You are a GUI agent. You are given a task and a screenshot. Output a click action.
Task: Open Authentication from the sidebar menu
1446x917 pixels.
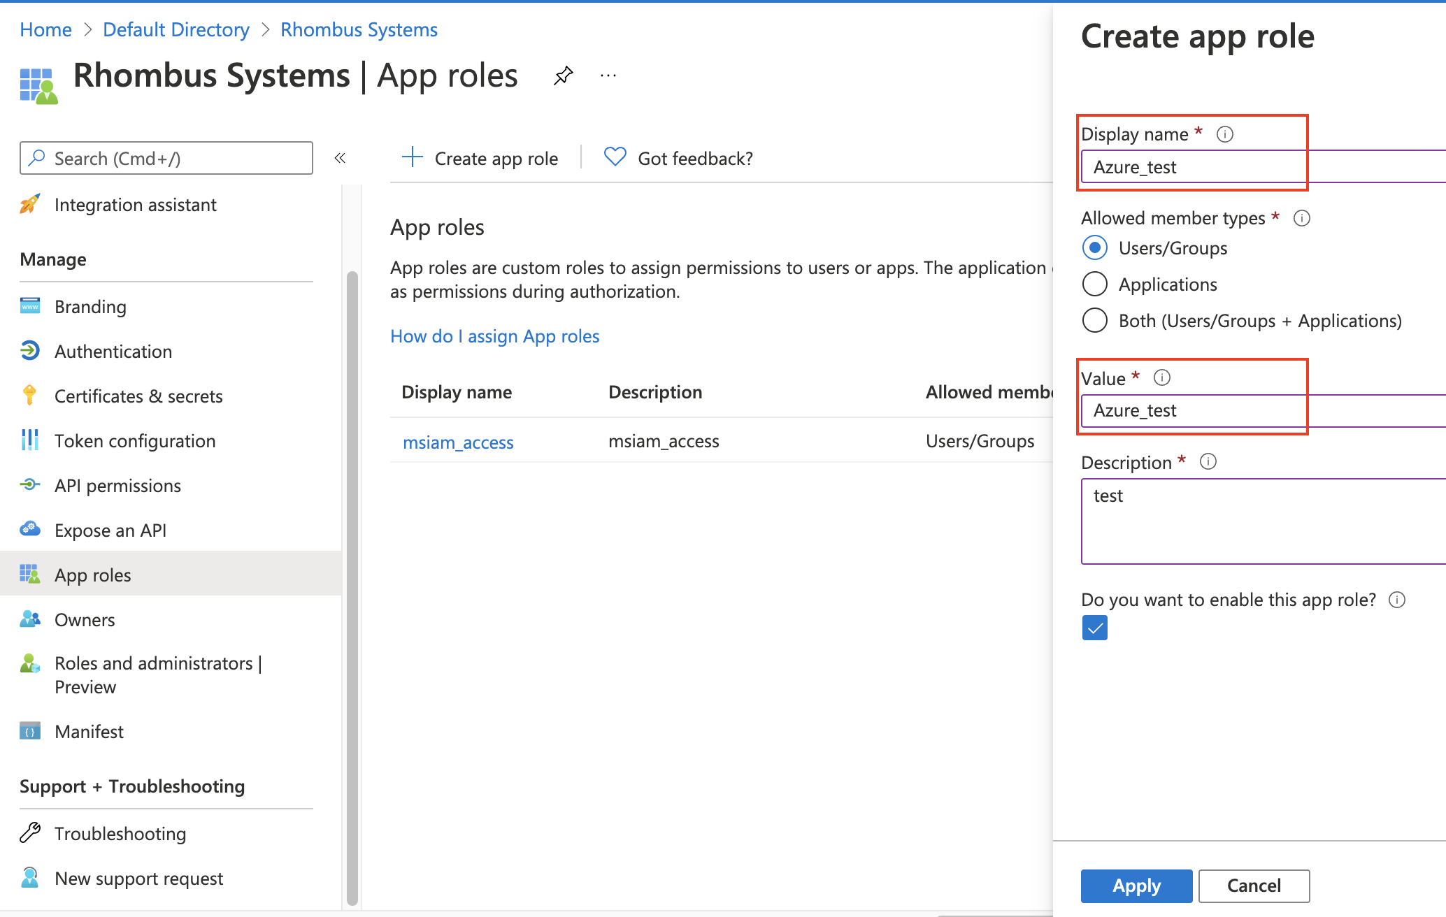[113, 351]
